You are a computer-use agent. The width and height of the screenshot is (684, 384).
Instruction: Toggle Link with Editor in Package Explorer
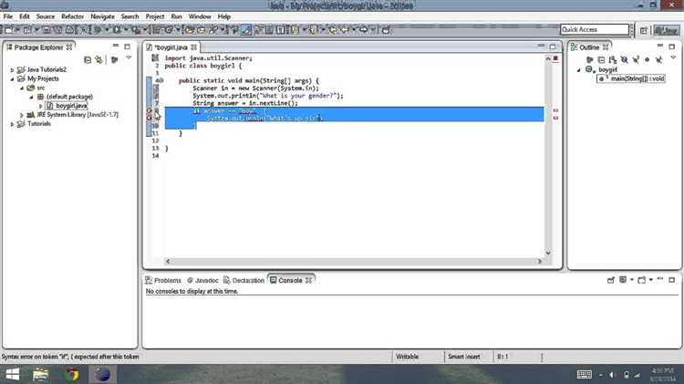coord(99,59)
